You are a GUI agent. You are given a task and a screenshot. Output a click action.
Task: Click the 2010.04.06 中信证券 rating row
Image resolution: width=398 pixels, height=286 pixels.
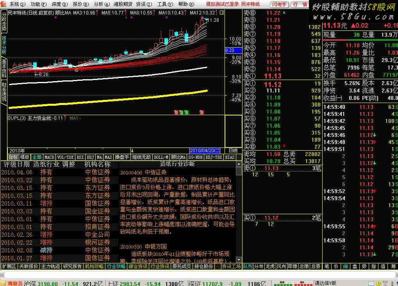[59, 172]
